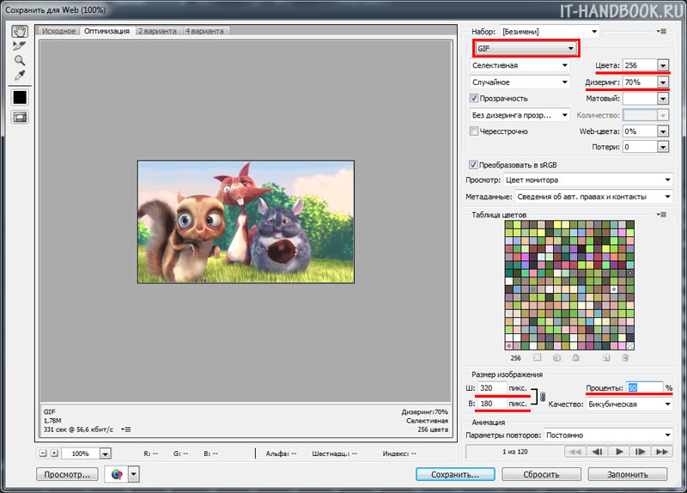This screenshot has height=493, width=687.
Task: Open the Просмотр Цвет монитора dropdown
Action: tap(588, 180)
